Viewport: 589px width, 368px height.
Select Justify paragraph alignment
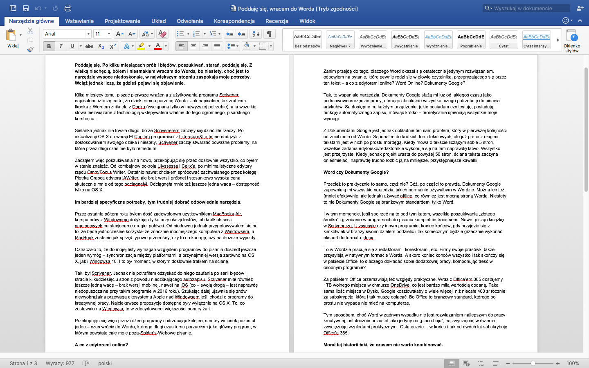tap(217, 46)
